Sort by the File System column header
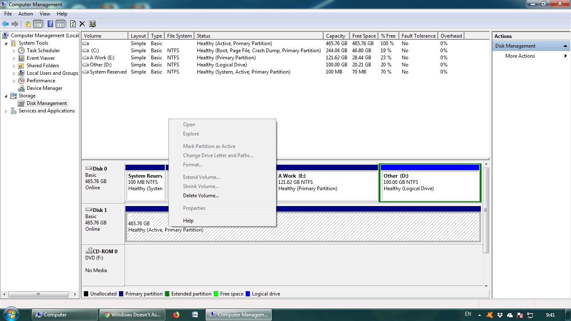The width and height of the screenshot is (571, 321). (179, 36)
